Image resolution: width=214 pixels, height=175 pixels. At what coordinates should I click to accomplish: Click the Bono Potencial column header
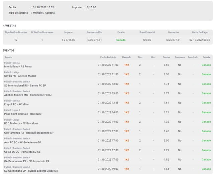pyautogui.click(x=147, y=32)
